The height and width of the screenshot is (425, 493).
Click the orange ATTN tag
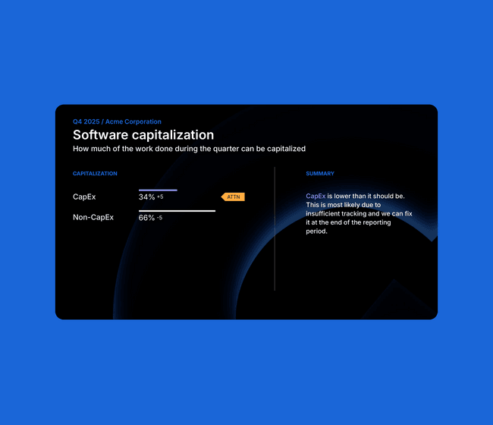[233, 197]
